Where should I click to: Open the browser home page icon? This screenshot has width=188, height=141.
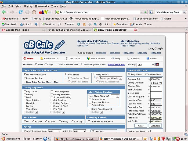click(34, 12)
